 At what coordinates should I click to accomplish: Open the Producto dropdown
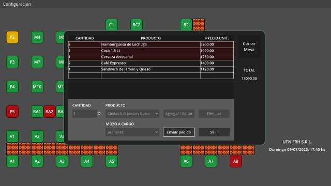coord(132,114)
